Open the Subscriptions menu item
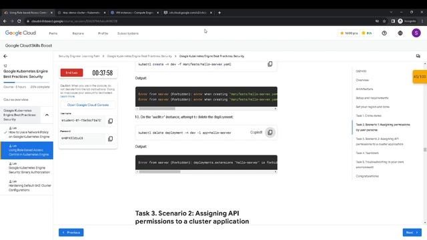427x240 pixels. (128, 33)
